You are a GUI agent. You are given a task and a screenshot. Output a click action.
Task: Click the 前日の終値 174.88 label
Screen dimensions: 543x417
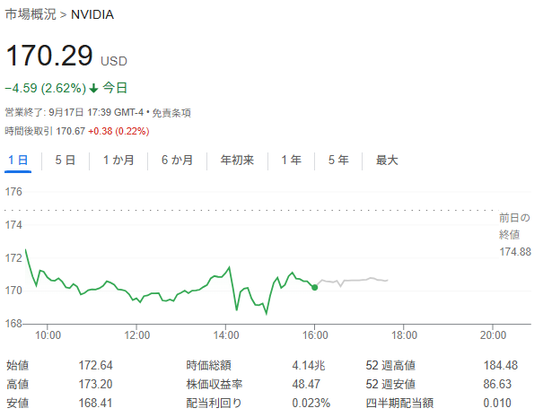pos(514,235)
